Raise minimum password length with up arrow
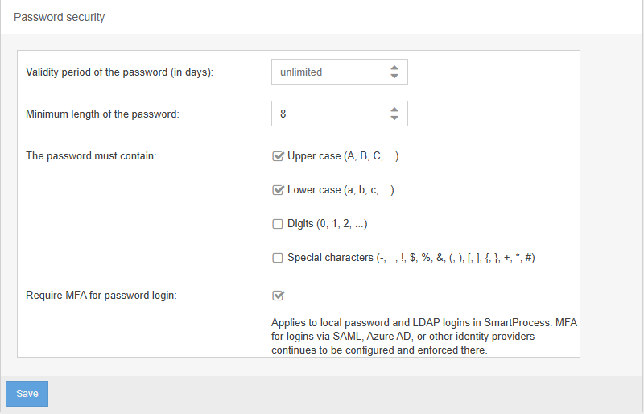The image size is (644, 414). 394,110
